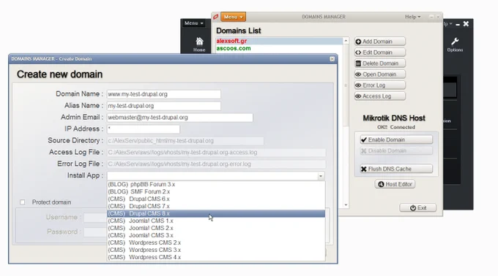
Task: Select Wordpress CMS 4.x option
Action: (216, 257)
